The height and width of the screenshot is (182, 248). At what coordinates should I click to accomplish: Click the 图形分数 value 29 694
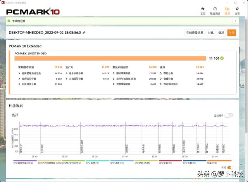click(x=200, y=73)
